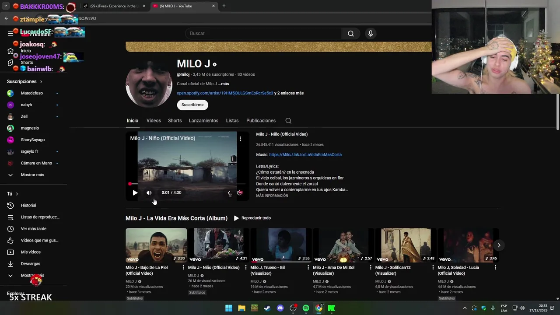Expand 'y 2 enlaces más' channel links
The width and height of the screenshot is (560, 315).
coord(289,93)
